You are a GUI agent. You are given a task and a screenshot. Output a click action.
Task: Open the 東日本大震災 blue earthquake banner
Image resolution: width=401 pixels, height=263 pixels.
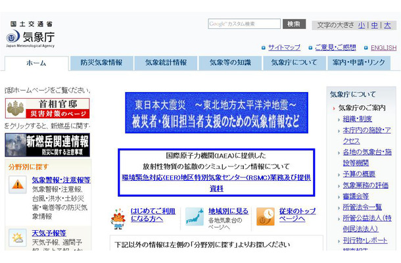coord(217,112)
